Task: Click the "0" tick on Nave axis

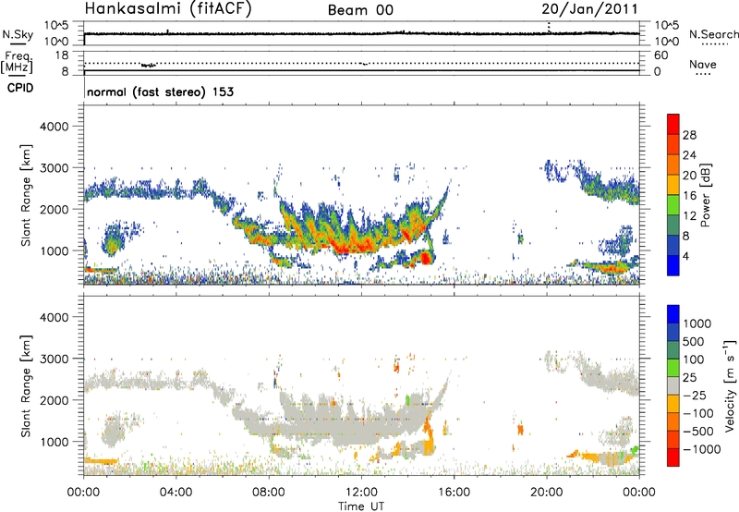Action: pos(657,72)
